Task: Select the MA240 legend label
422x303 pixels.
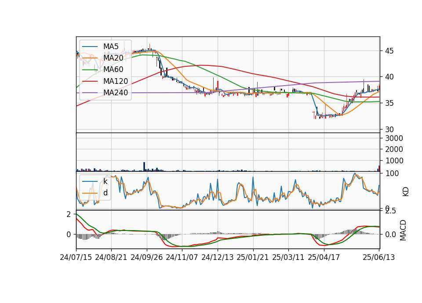Action: (x=116, y=93)
